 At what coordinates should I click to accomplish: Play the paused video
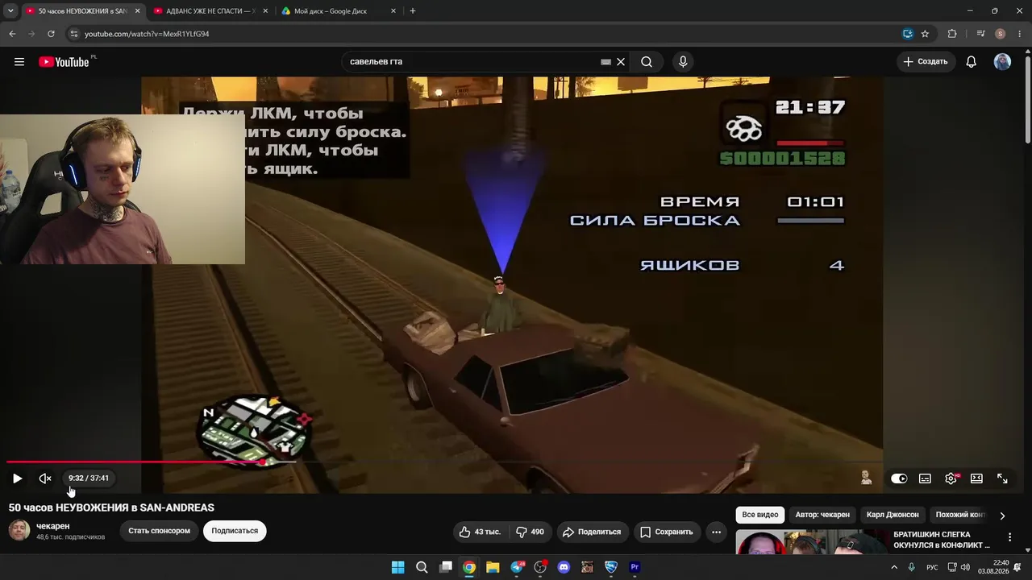tap(17, 478)
